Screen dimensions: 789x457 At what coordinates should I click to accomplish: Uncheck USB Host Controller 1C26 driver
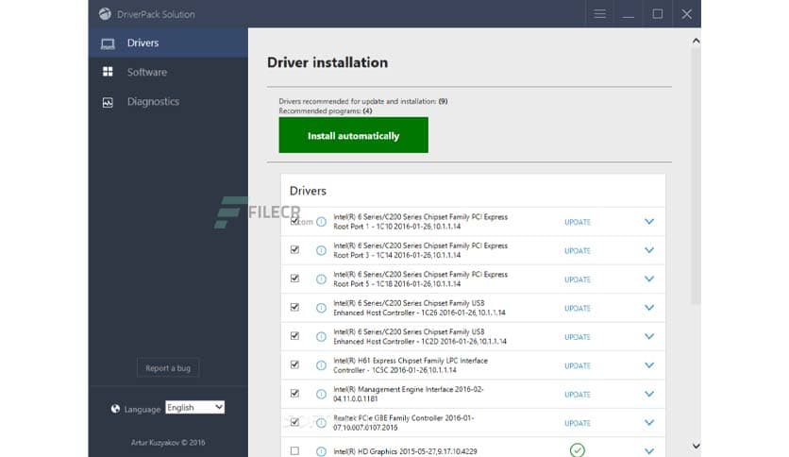(294, 307)
